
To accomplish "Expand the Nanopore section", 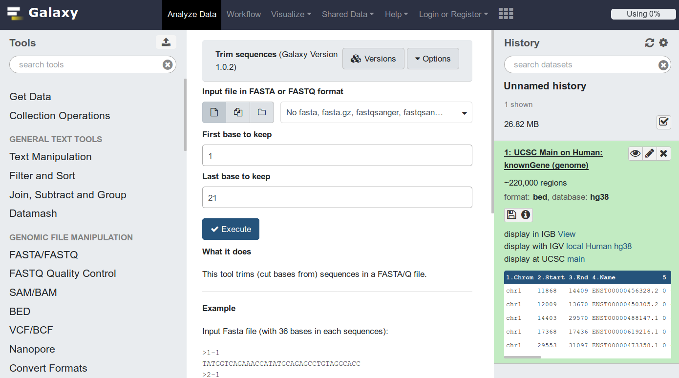I will [32, 349].
